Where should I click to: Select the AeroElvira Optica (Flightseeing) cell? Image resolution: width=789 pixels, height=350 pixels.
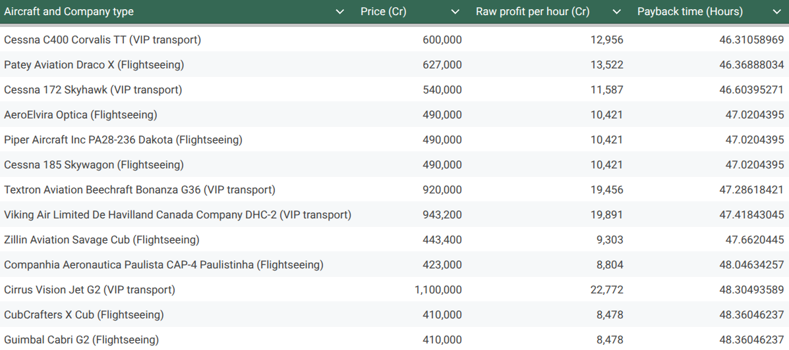click(x=80, y=114)
